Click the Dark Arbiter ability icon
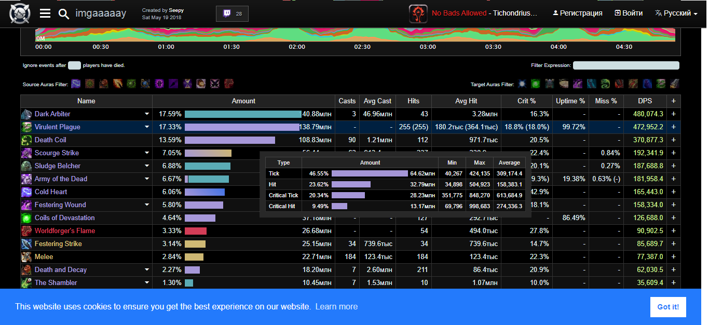 tap(26, 114)
